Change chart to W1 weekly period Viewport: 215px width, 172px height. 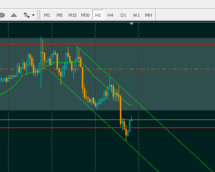coord(136,15)
